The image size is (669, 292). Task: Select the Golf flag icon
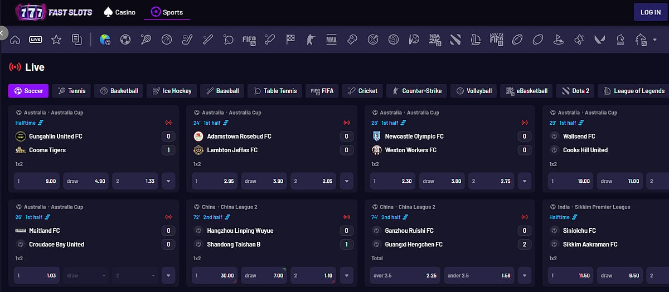click(x=559, y=40)
